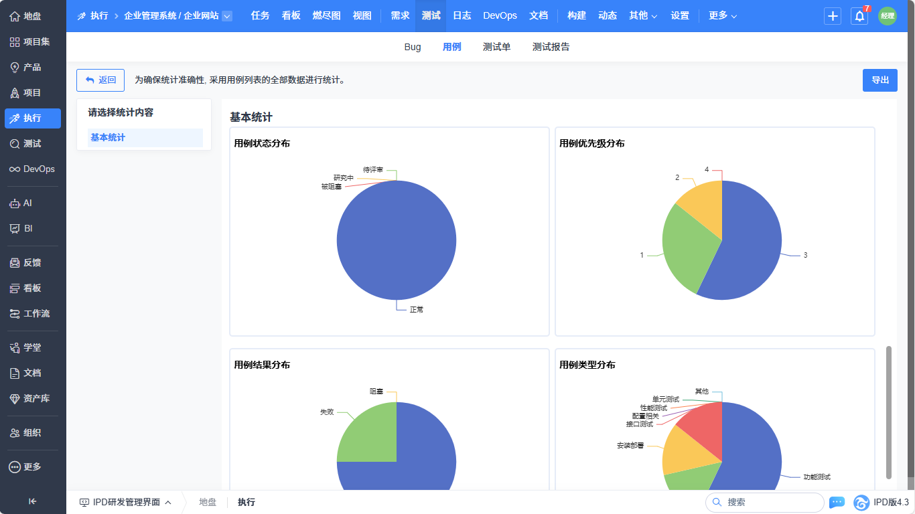Click the vertical scrollbar thumb
The height and width of the screenshot is (514, 915).
(889, 412)
